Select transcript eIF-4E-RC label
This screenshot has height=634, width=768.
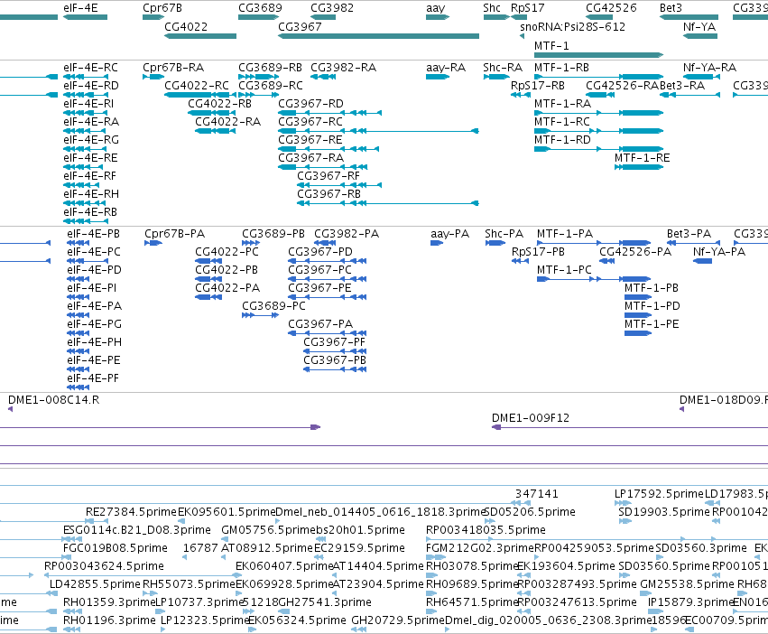[90, 67]
